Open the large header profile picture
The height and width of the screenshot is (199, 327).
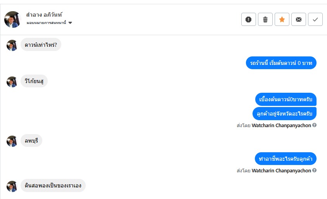pos(12,19)
